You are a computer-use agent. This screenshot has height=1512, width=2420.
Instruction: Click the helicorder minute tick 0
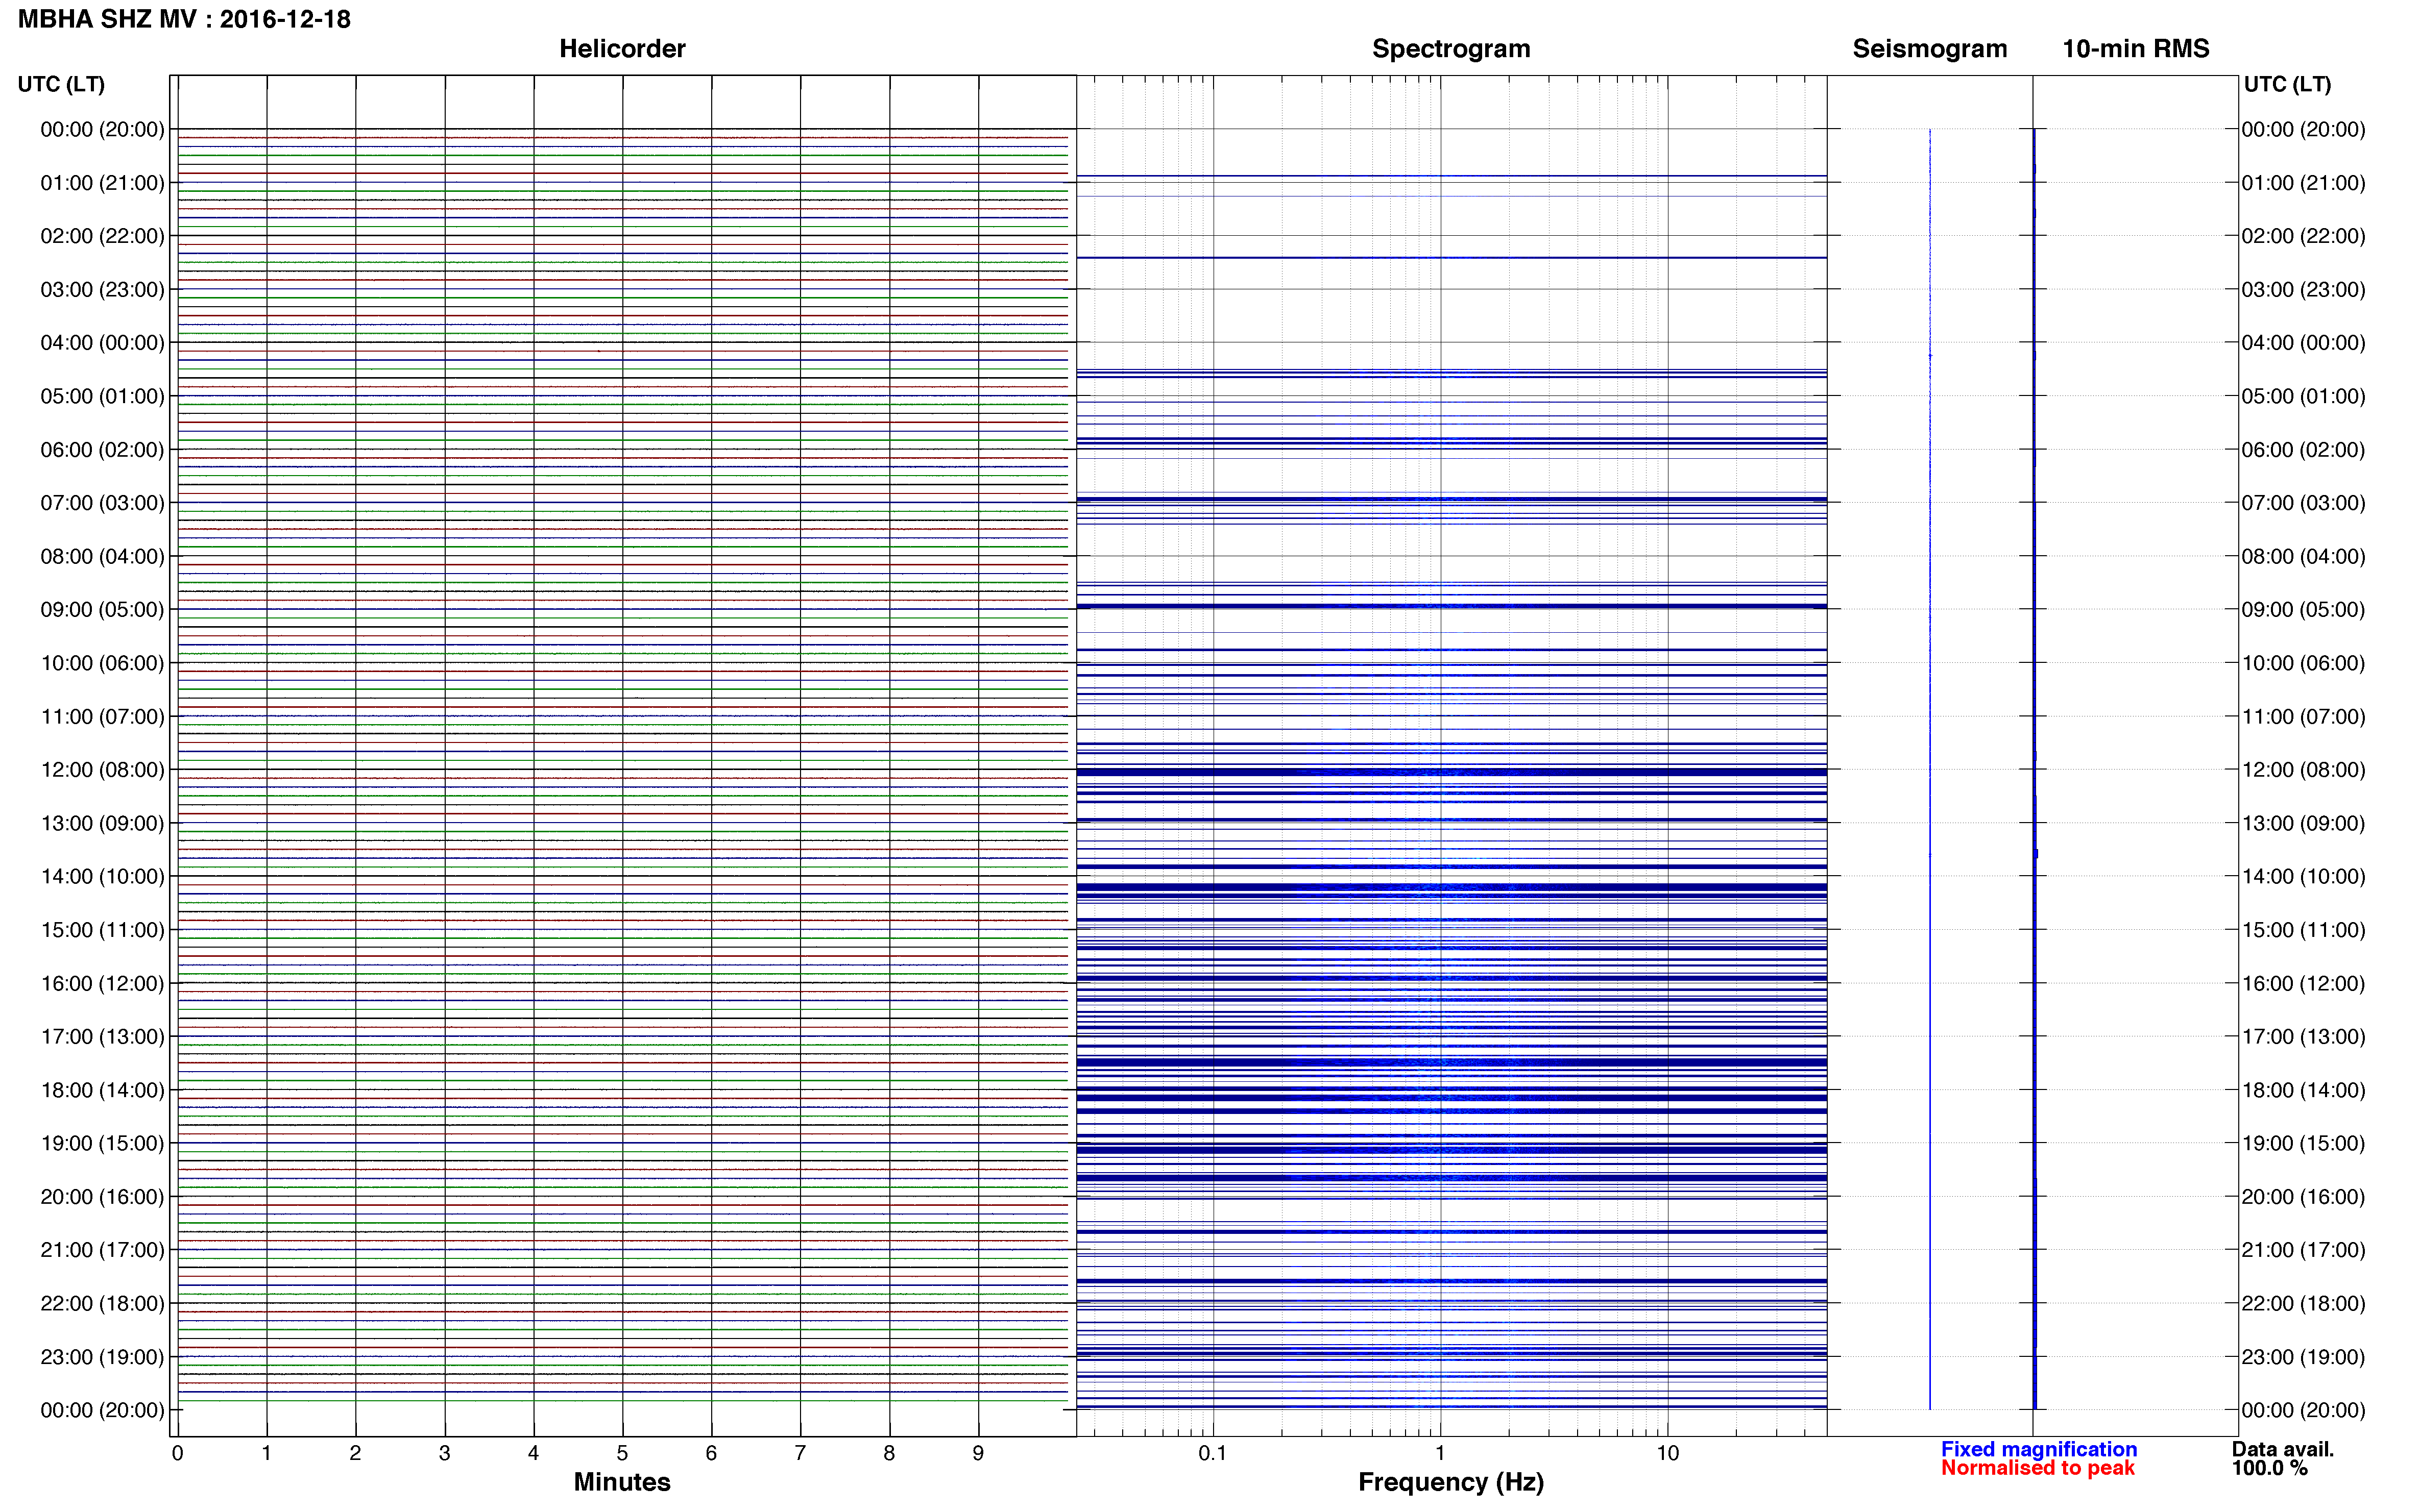[x=177, y=1453]
